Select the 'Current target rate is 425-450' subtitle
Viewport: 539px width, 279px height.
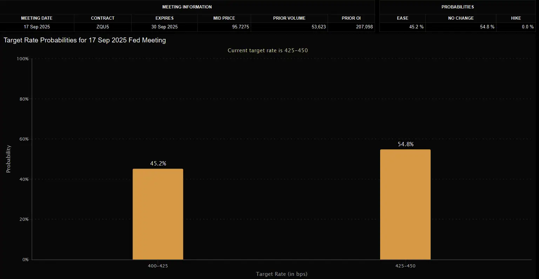(268, 50)
